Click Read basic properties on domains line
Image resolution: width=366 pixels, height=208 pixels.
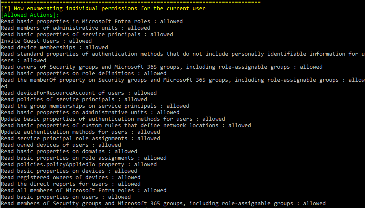69,152
